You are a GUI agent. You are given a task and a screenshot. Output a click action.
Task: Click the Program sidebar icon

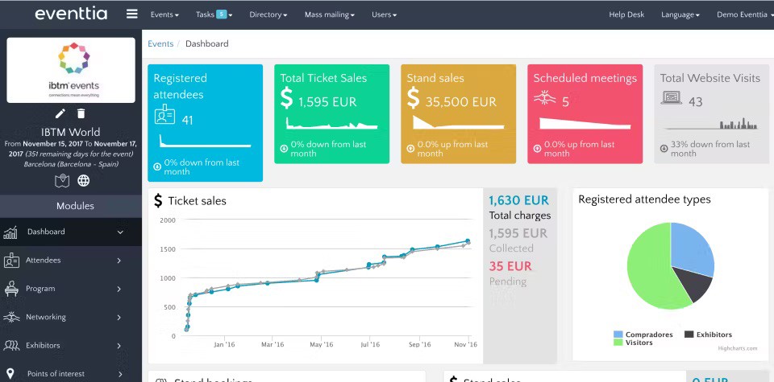pyautogui.click(x=11, y=289)
